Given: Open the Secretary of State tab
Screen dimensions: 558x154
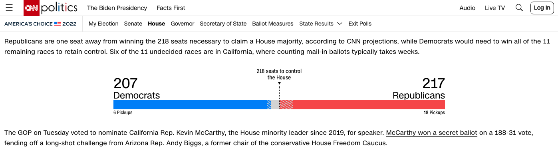Looking at the screenshot, I should point(223,24).
